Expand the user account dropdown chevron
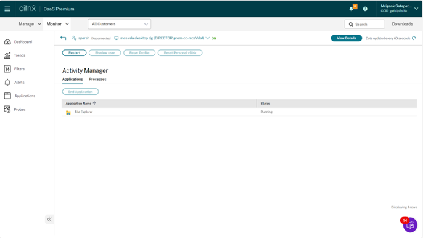 416,9
